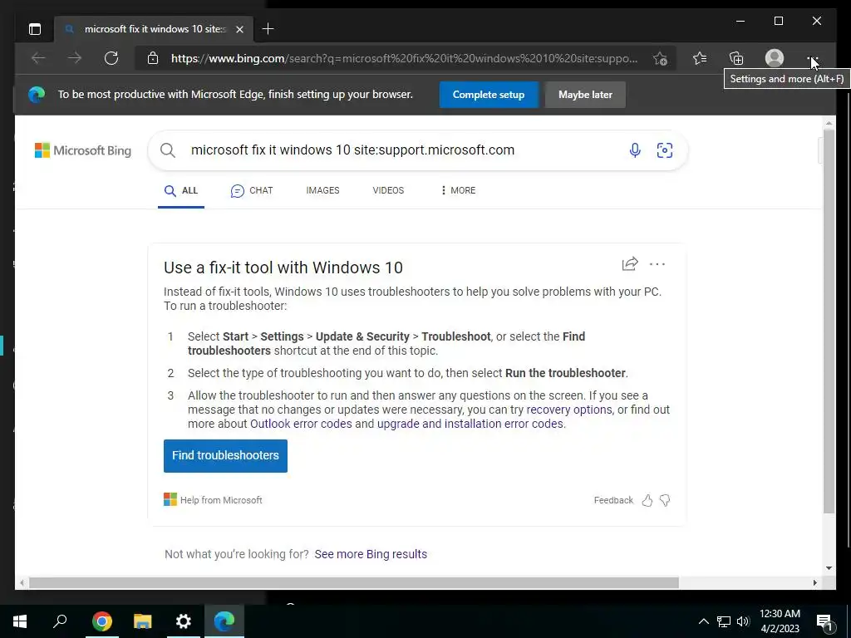Refresh the current page
Viewport: 851px width, 638px height.
pos(111,58)
